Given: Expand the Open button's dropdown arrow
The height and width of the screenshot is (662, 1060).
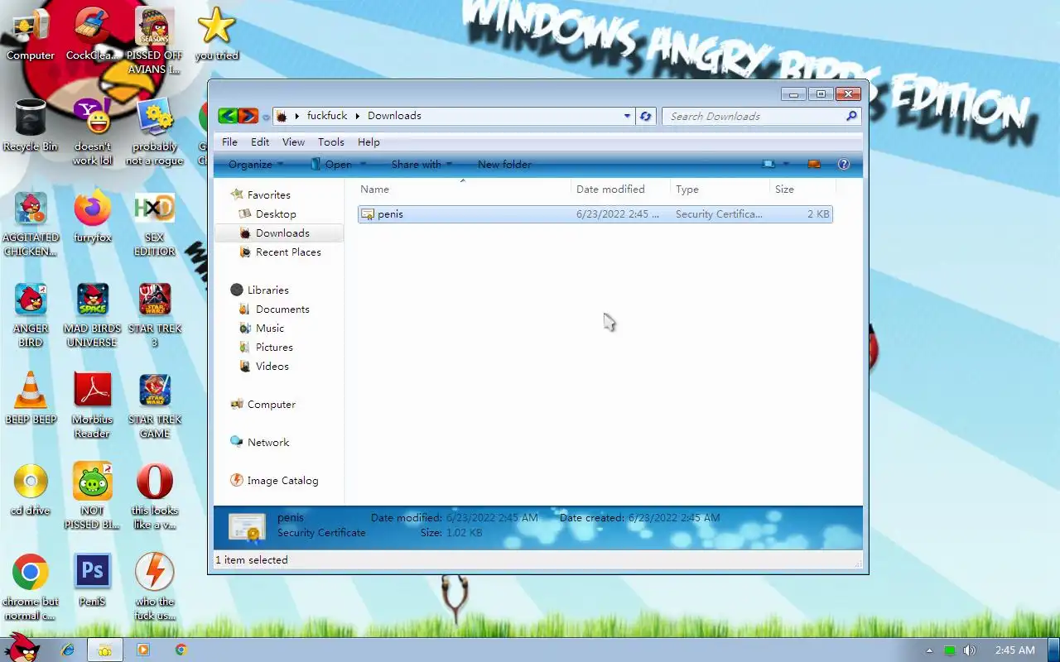Looking at the screenshot, I should 363,164.
